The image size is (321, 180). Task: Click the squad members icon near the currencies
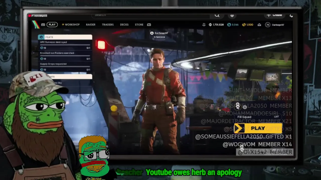(x=204, y=25)
